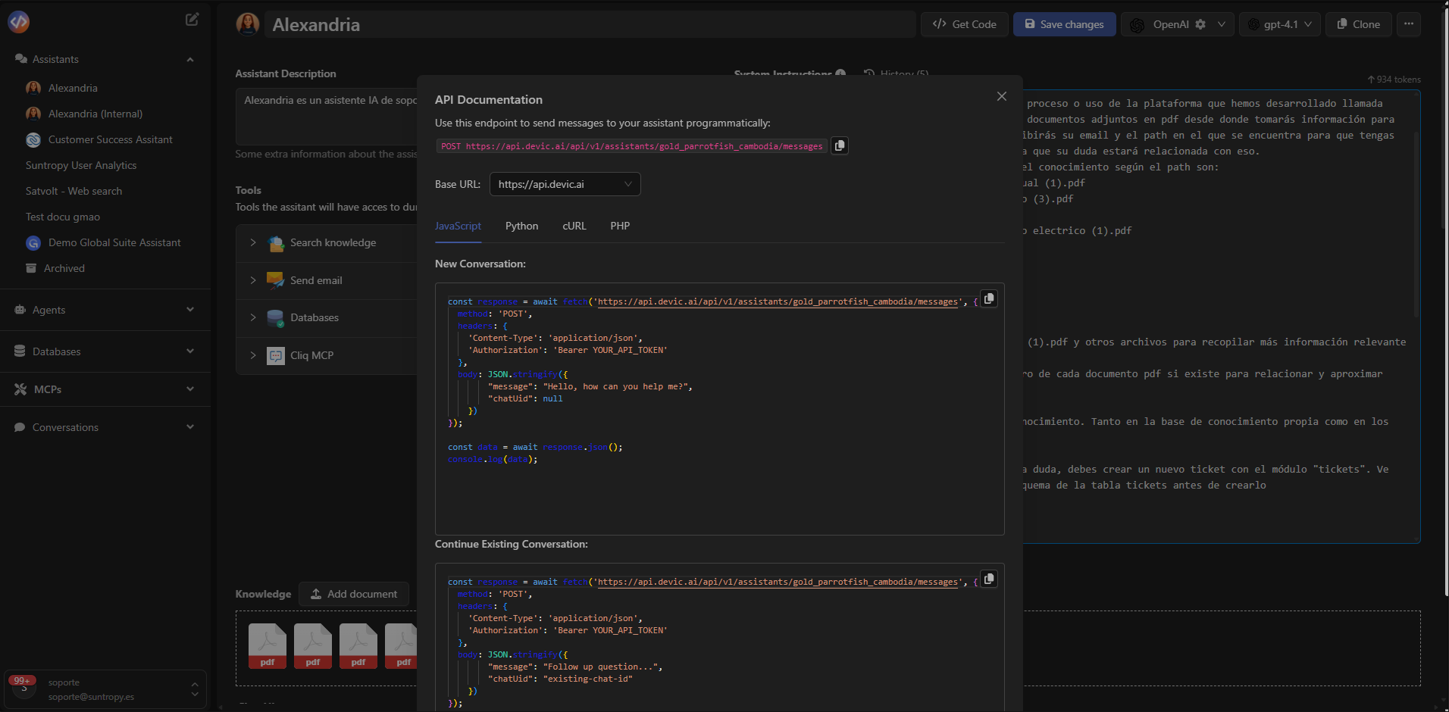Collapse the Assistants section
Screen dimensions: 1449x712
pyautogui.click(x=190, y=59)
